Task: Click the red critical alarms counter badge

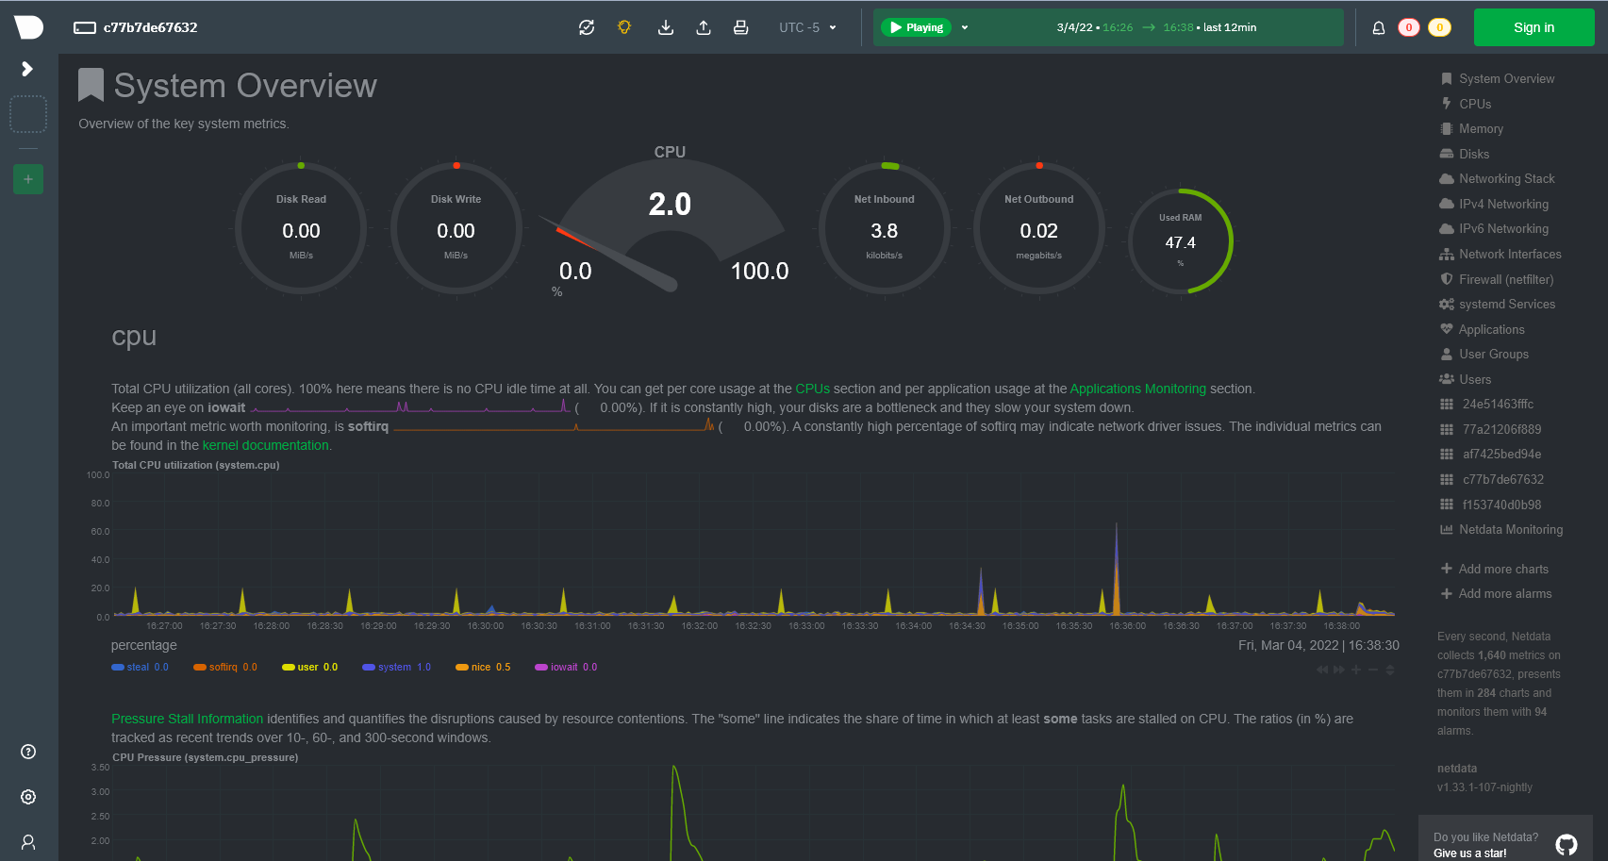Action: [x=1409, y=27]
